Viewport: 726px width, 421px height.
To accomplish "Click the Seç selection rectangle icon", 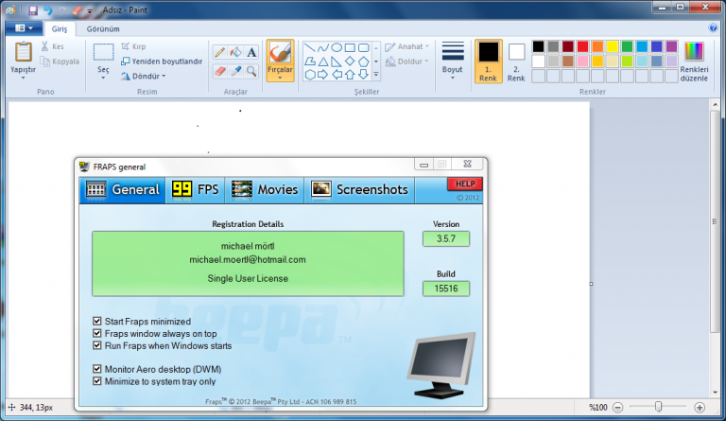I will coord(103,52).
